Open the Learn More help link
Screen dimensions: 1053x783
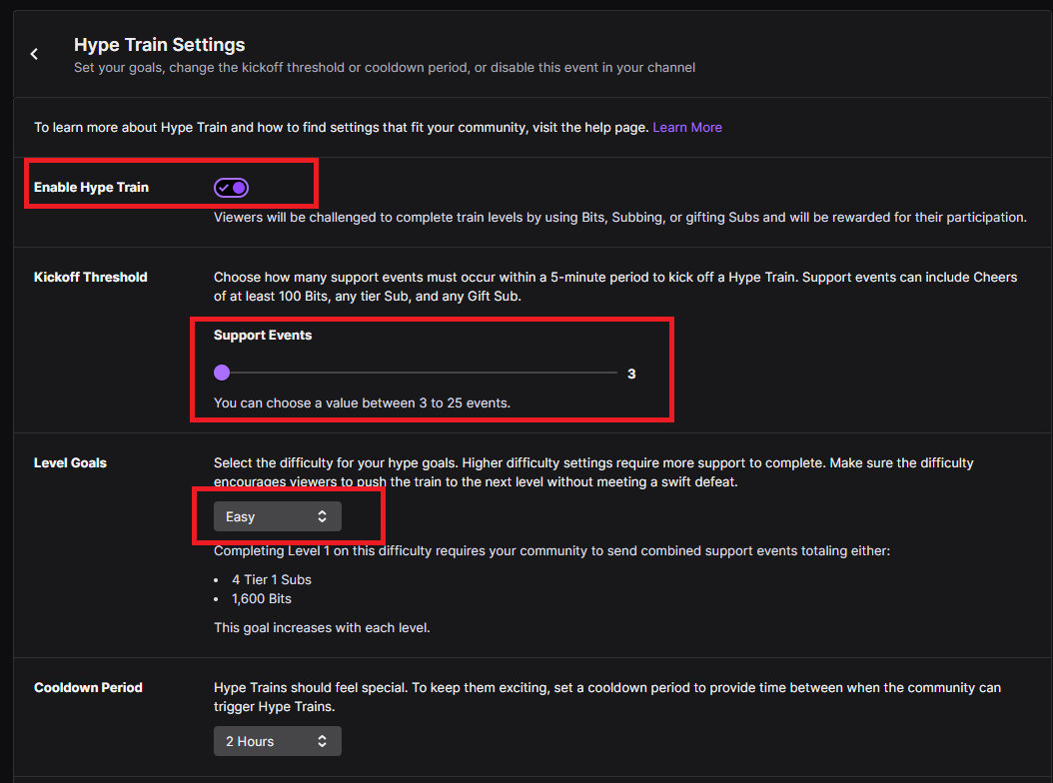687,128
